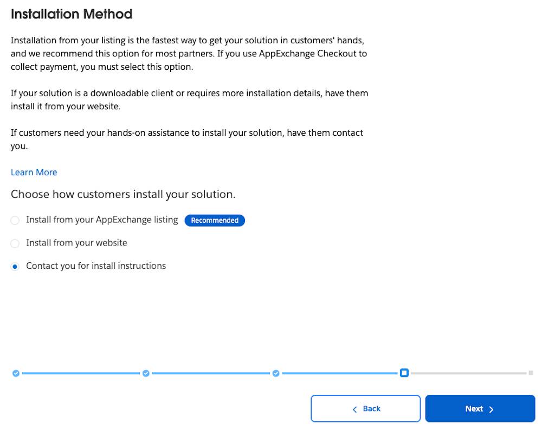Viewport: 542px width, 430px height.
Task: Click 'Choose how customers install your solution.' text
Action: 123,194
